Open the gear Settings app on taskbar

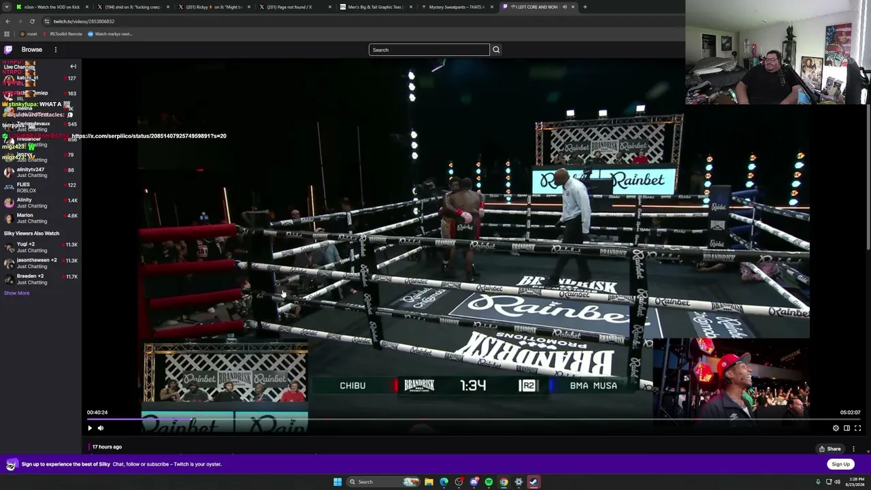click(x=519, y=482)
